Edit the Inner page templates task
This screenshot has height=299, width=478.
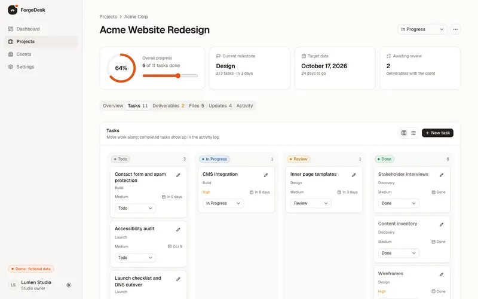pyautogui.click(x=354, y=175)
